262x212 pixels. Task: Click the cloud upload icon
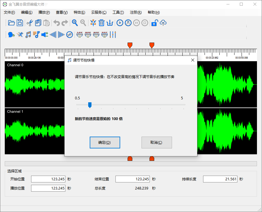pyautogui.click(x=163, y=23)
